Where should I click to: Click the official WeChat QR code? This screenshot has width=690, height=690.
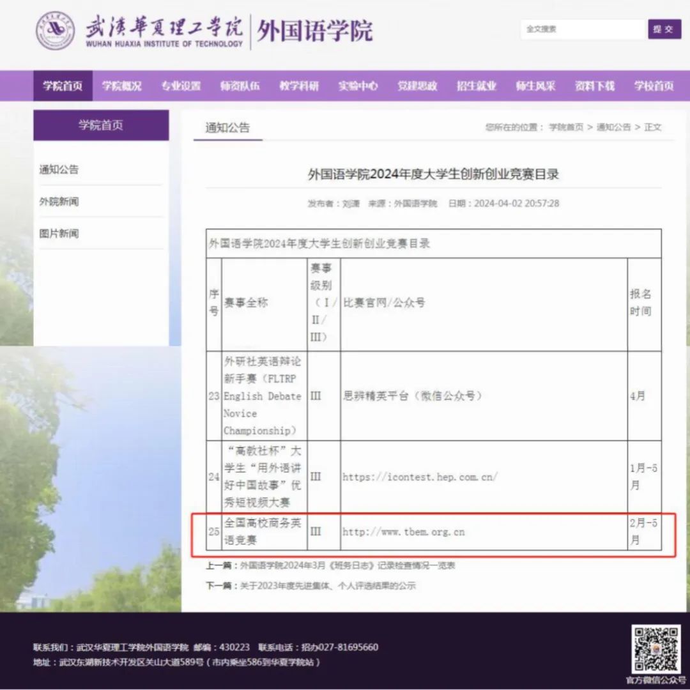point(656,648)
